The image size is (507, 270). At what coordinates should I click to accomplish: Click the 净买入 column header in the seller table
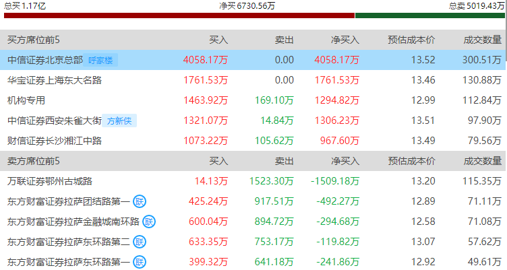(x=345, y=161)
